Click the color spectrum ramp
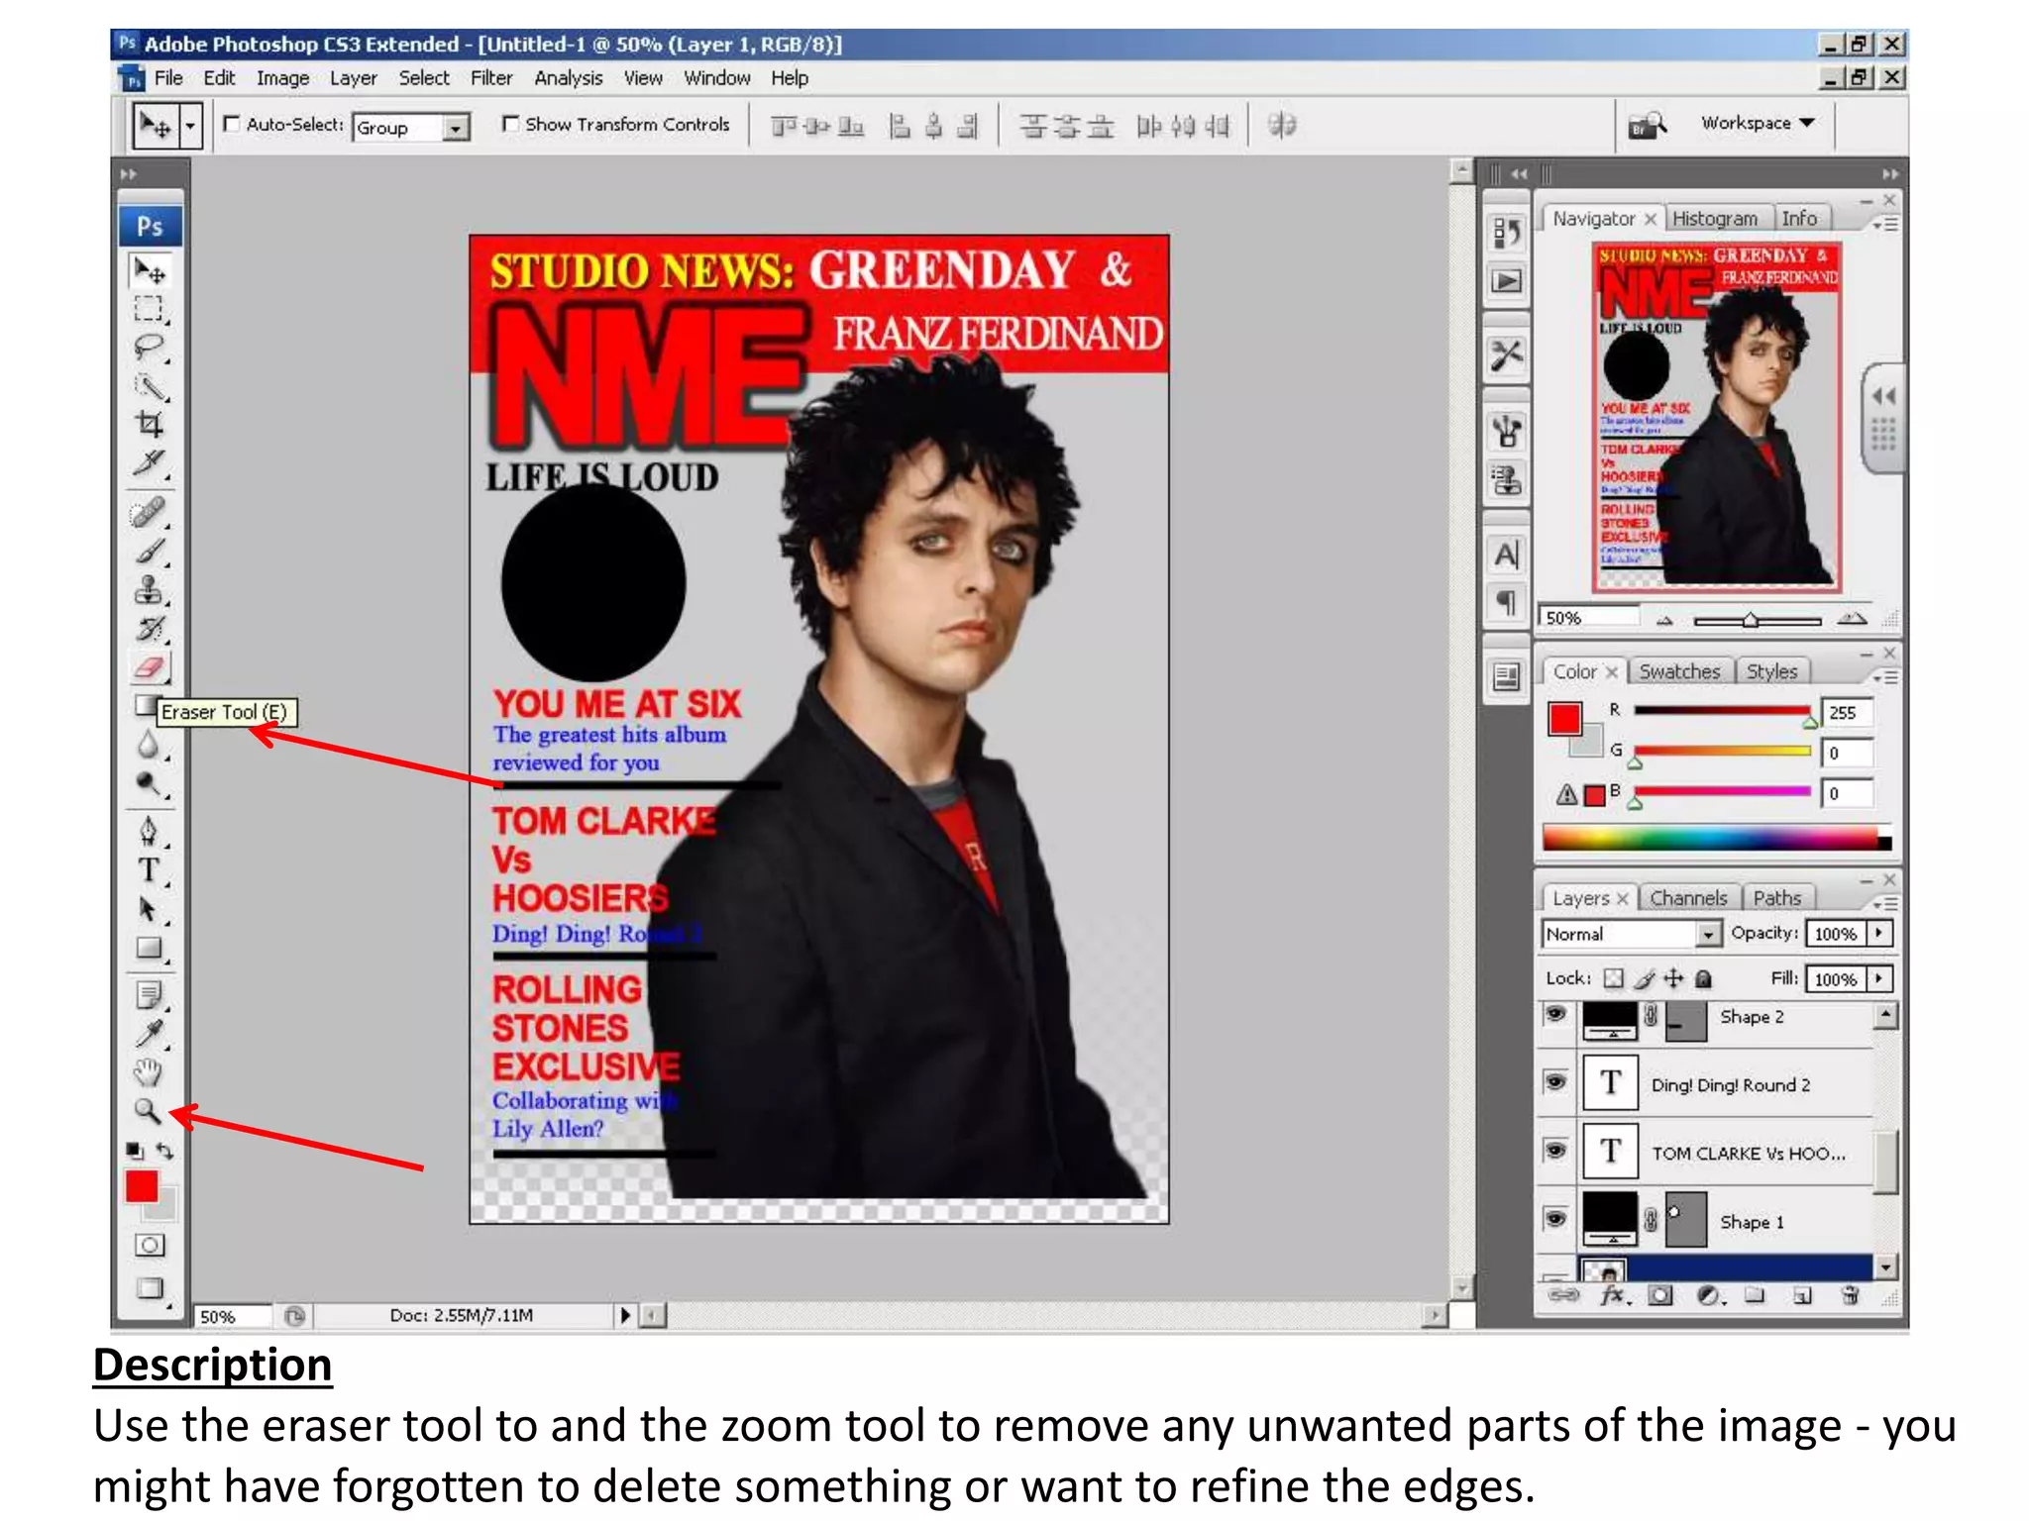The image size is (2029, 1521). click(x=1717, y=838)
